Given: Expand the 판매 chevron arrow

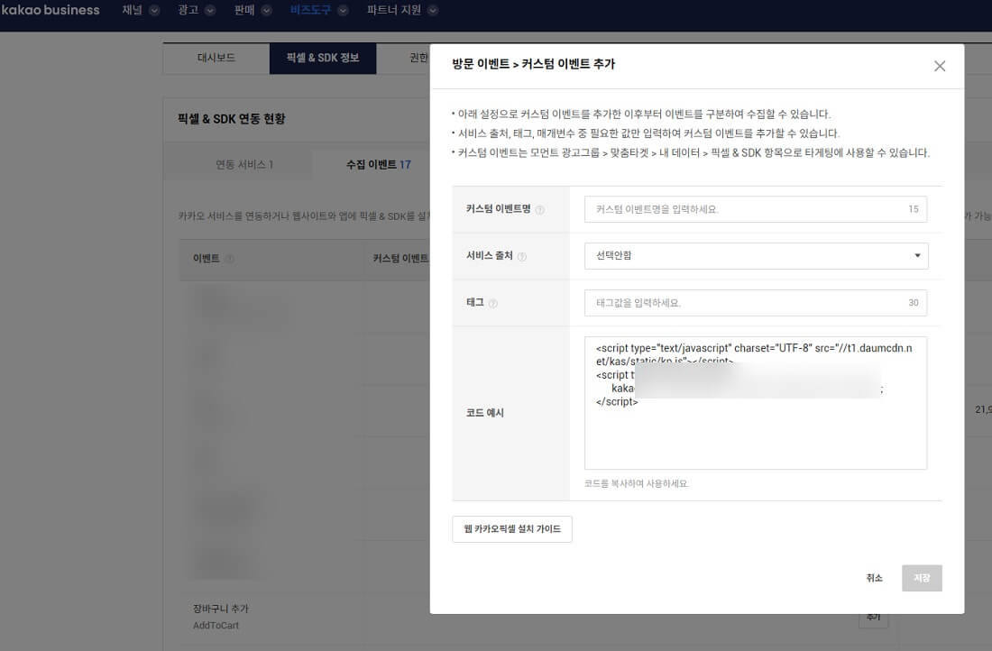Looking at the screenshot, I should [266, 11].
